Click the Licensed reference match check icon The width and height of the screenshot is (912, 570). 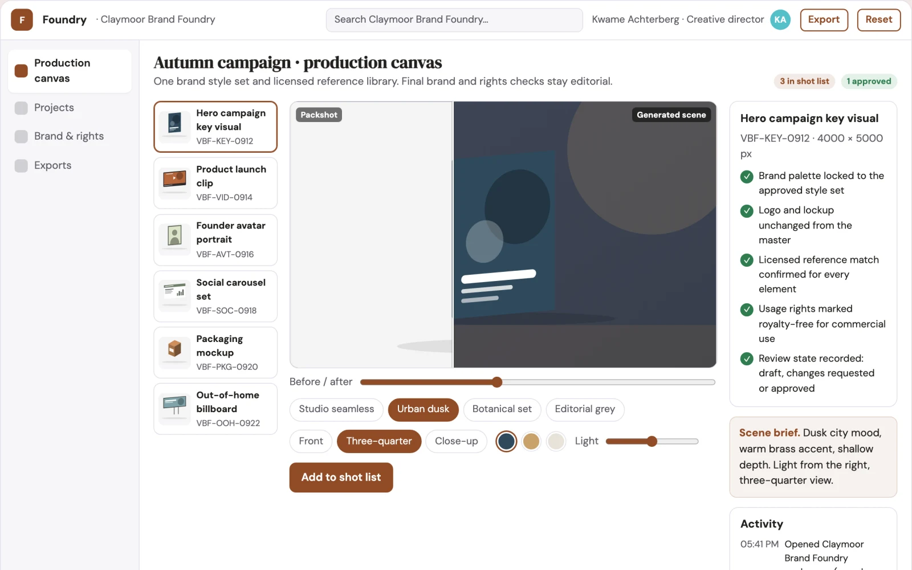(x=747, y=260)
